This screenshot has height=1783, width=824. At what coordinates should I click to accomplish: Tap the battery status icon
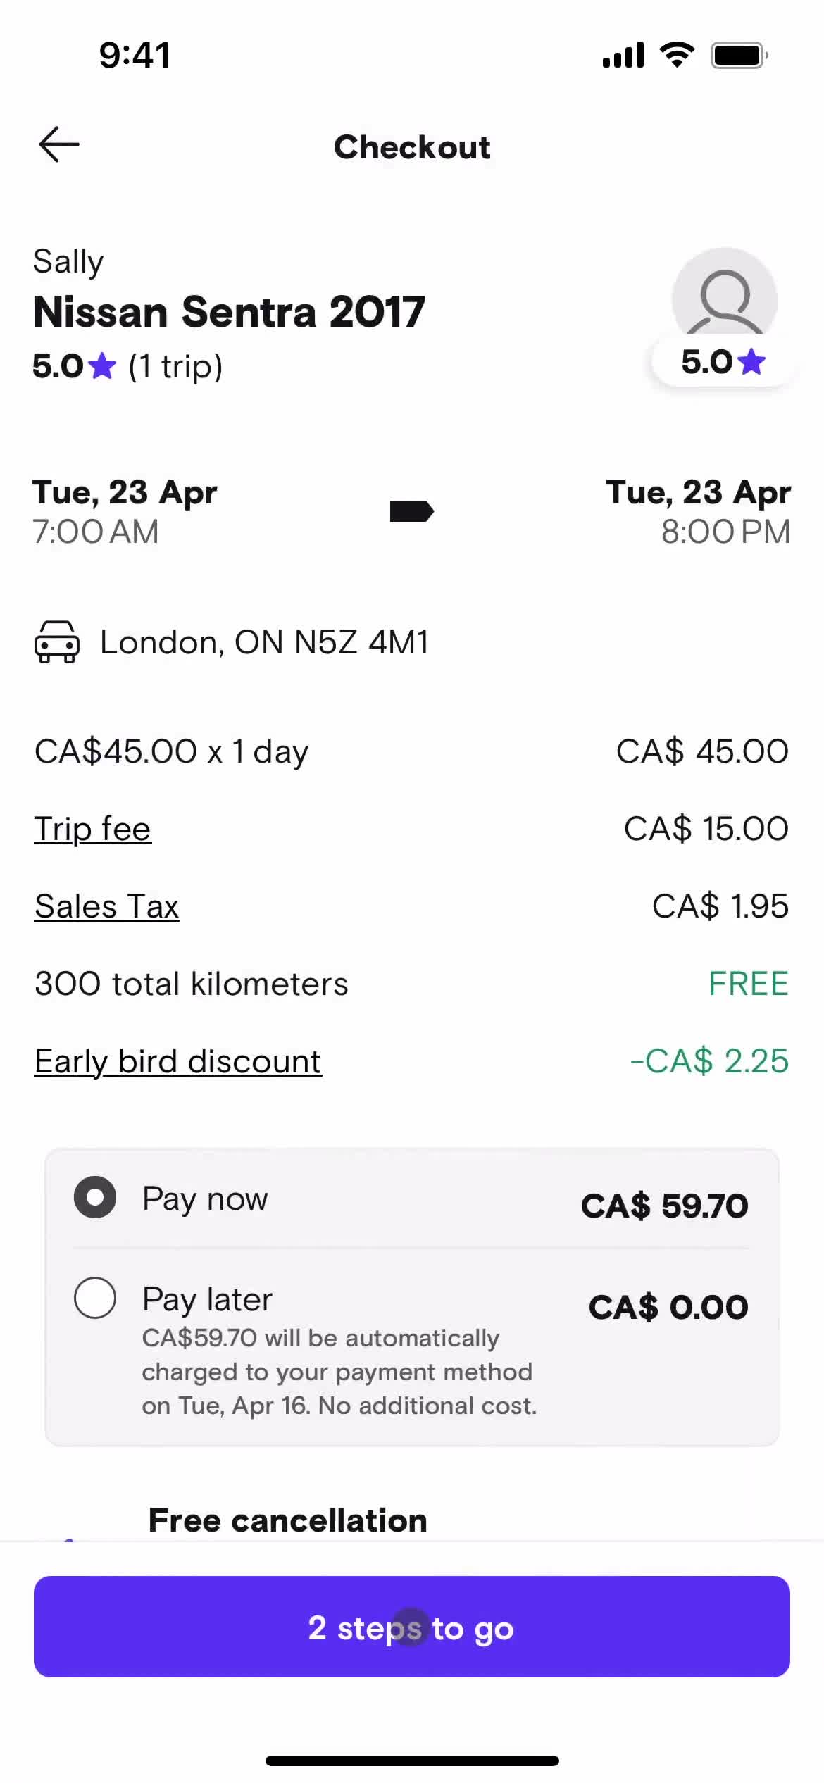[x=739, y=55]
